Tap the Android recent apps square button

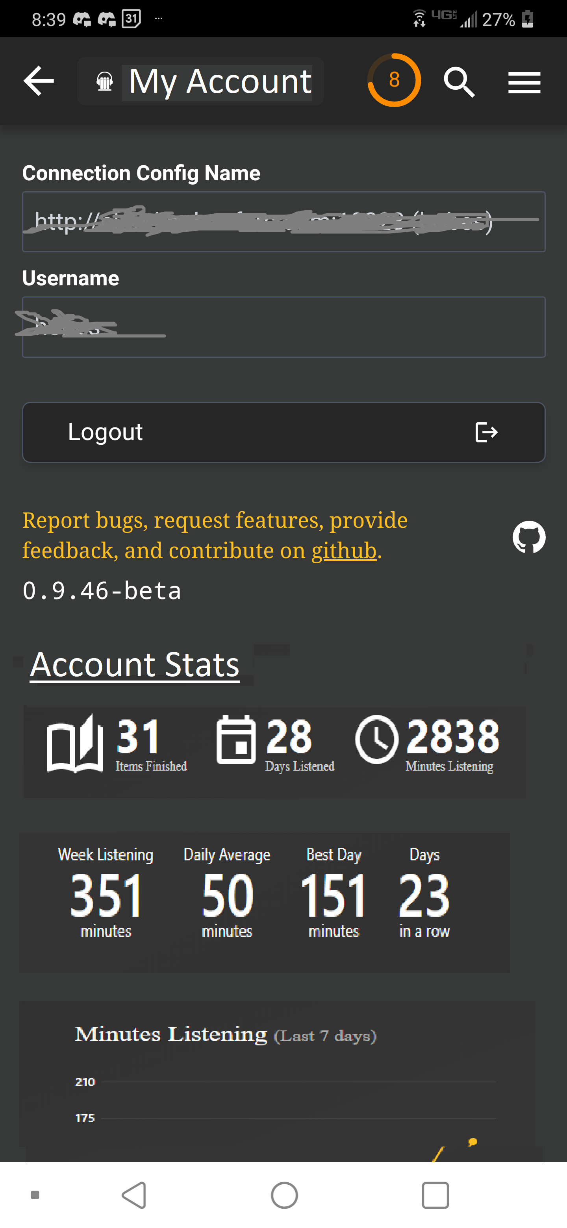click(435, 1195)
